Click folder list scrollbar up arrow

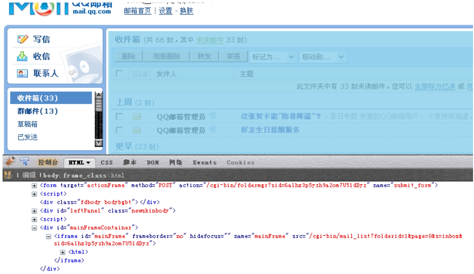click(99, 95)
